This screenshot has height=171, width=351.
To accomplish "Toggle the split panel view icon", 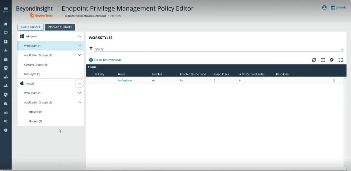I will [323, 60].
